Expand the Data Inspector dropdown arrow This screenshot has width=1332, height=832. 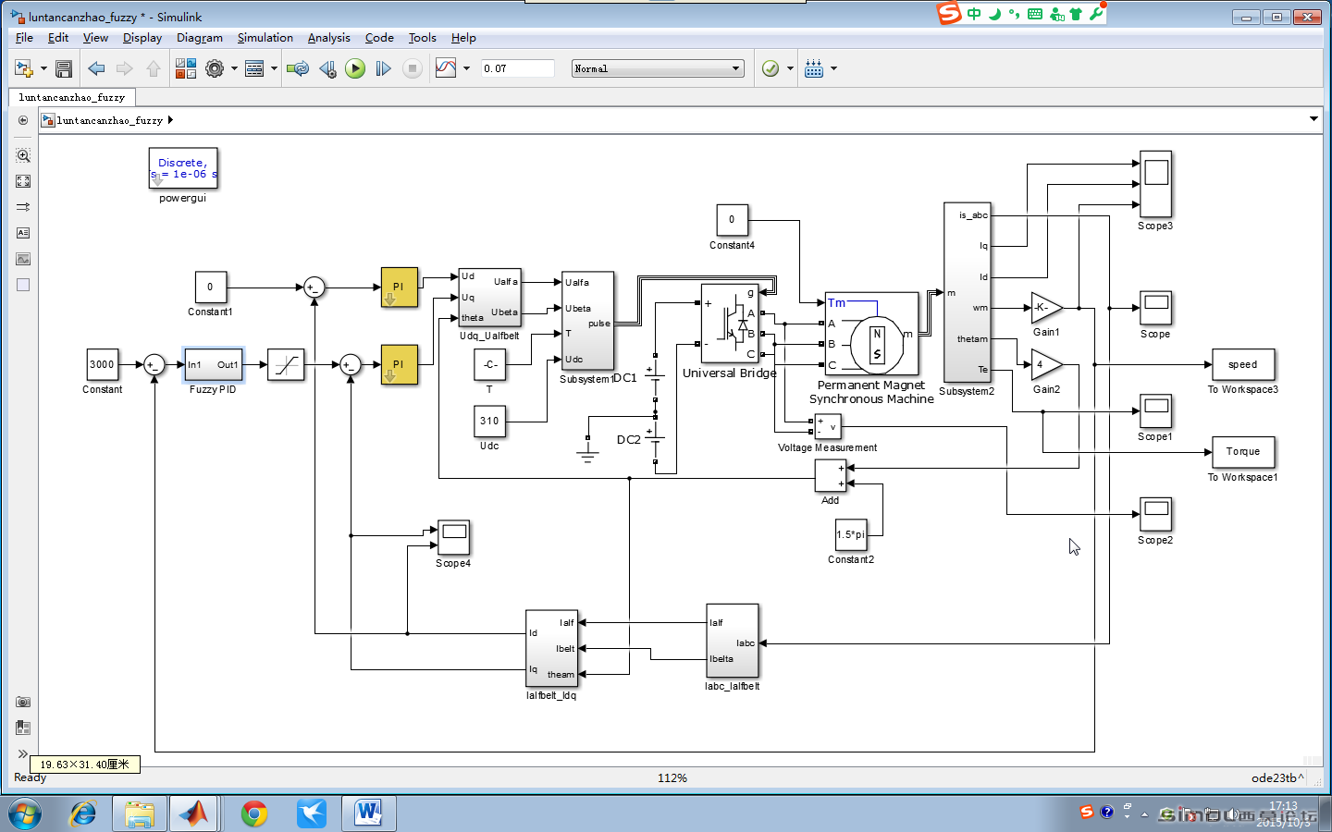pos(466,68)
